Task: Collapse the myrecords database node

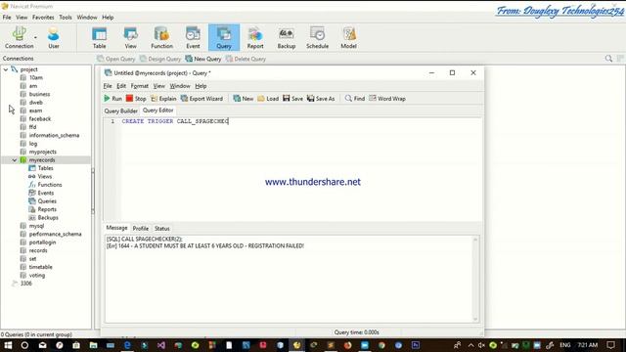Action: click(15, 160)
